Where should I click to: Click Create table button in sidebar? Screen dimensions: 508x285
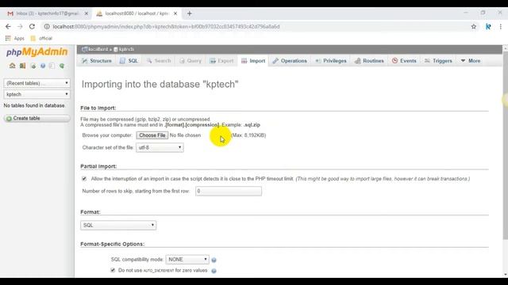pyautogui.click(x=37, y=118)
